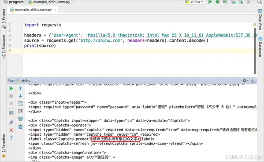The width and height of the screenshot is (264, 162).
Task: Click line number 1 in the gutter
Action: tap(10, 25)
